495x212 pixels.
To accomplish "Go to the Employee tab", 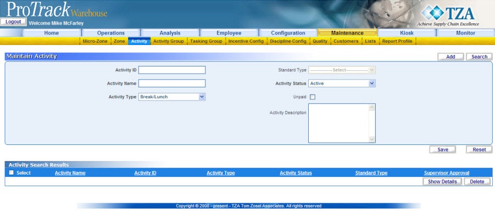I will [229, 33].
